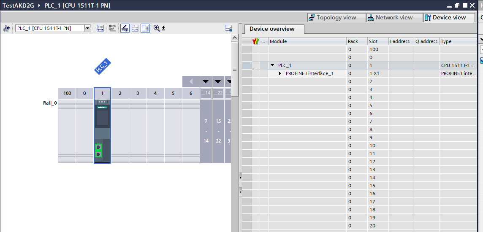Click the Go to network view icon
The height and width of the screenshot is (232, 483).
tap(6, 29)
